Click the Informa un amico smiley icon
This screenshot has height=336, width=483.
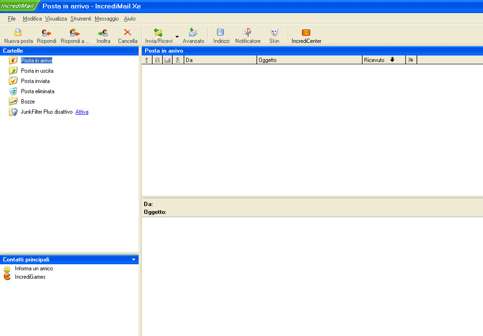click(7, 269)
